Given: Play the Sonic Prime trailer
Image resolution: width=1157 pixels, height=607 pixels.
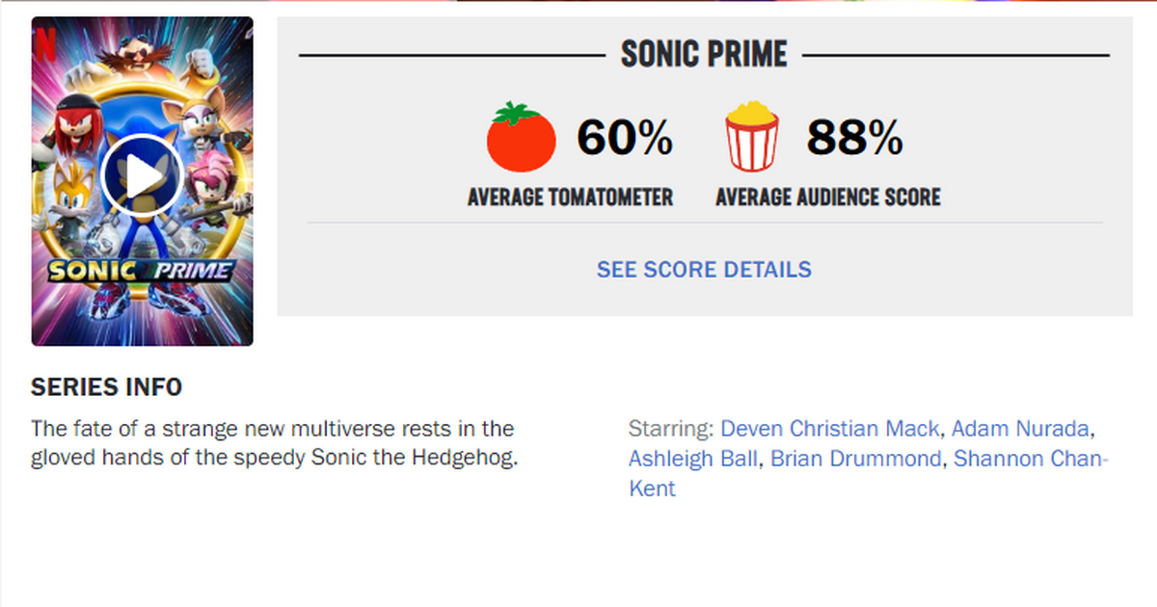Looking at the screenshot, I should 142,175.
